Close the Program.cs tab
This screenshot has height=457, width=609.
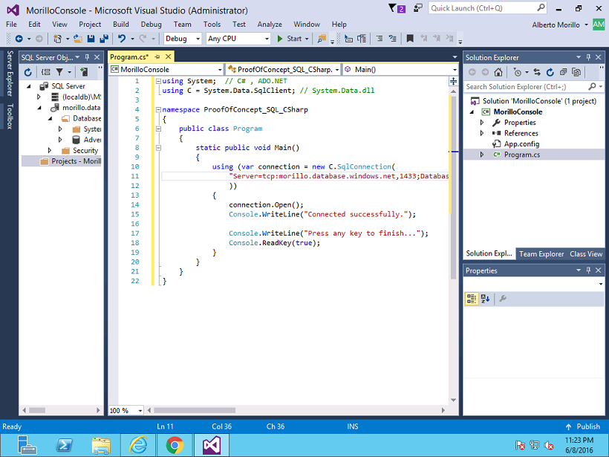(168, 56)
